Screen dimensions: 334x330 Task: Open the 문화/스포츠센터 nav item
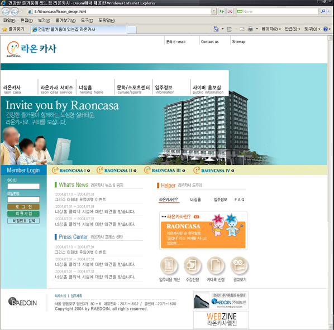(133, 89)
